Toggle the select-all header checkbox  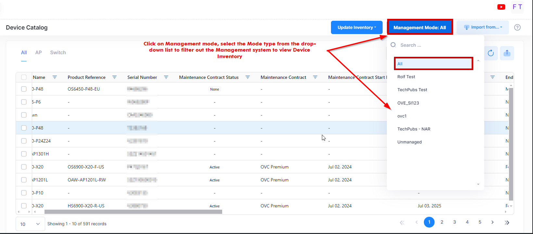(x=24, y=77)
